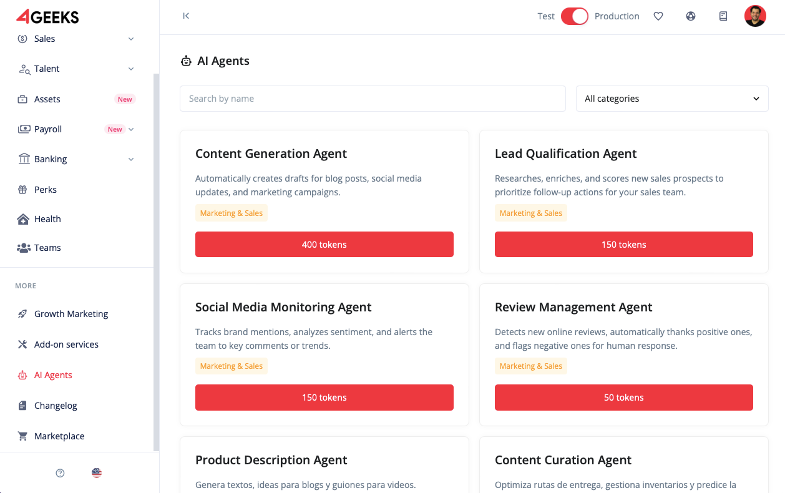Open the All categories dropdown

pyautogui.click(x=672, y=99)
